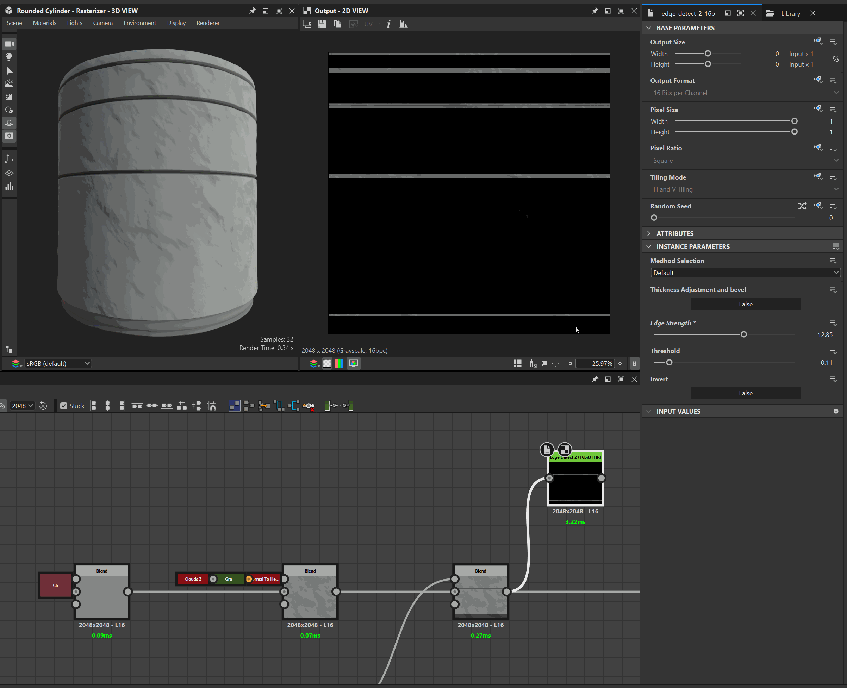The height and width of the screenshot is (688, 847).
Task: Switch to the Library tab
Action: point(790,13)
